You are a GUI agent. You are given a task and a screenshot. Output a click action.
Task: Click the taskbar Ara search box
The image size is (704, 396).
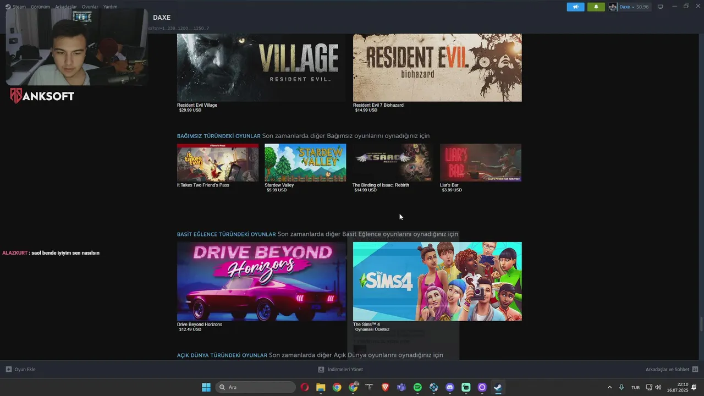coord(255,387)
